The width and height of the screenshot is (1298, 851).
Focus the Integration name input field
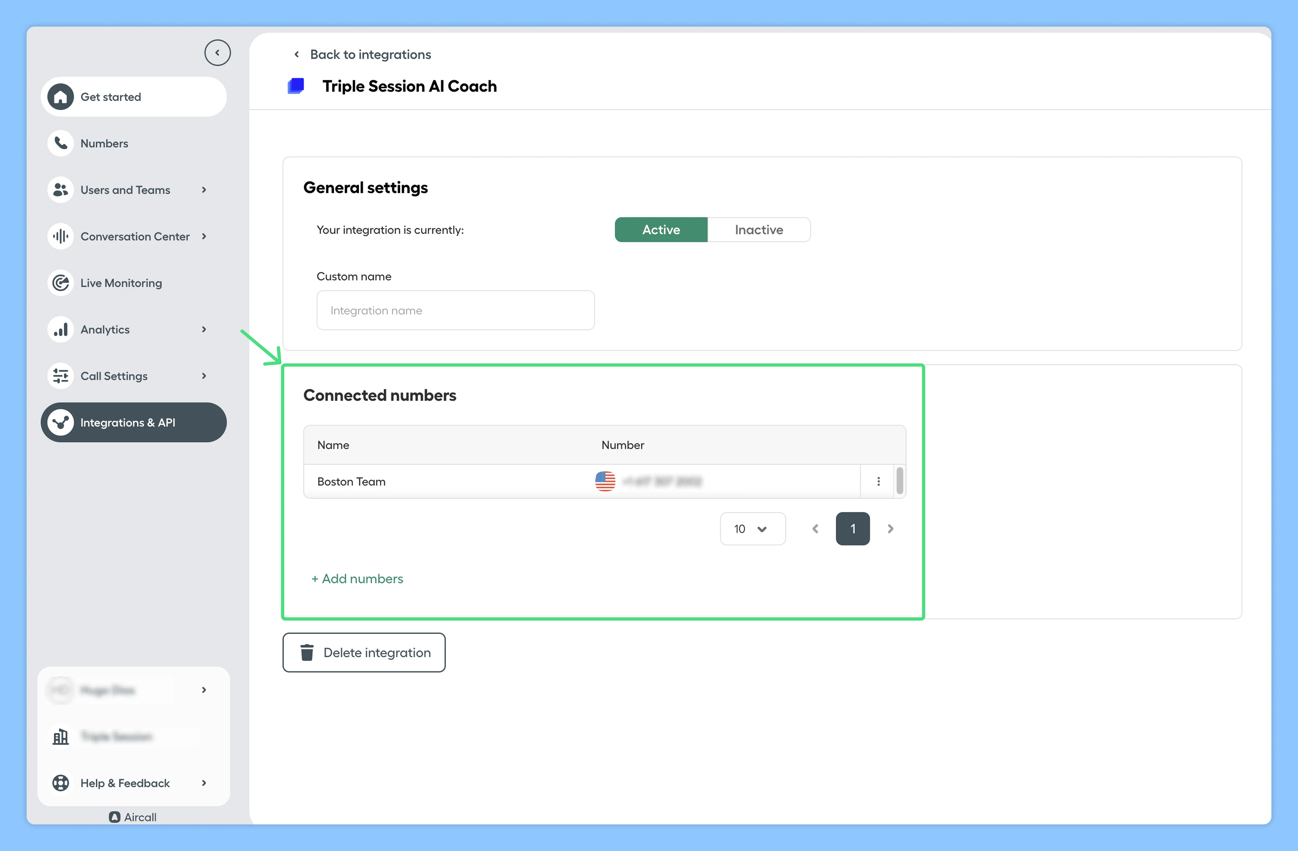(x=455, y=310)
